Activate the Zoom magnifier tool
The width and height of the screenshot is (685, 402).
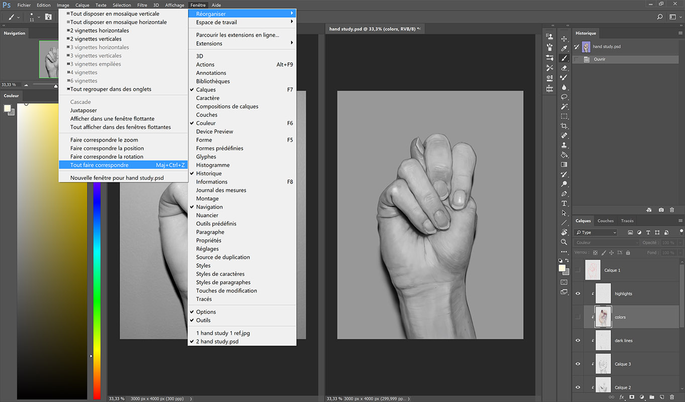(564, 242)
